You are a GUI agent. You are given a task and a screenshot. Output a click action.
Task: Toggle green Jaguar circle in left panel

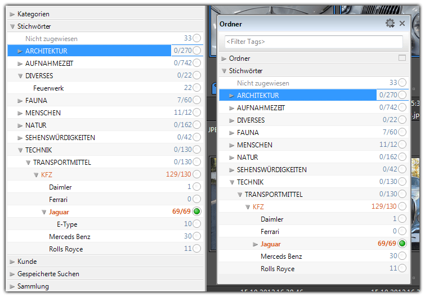(196, 212)
